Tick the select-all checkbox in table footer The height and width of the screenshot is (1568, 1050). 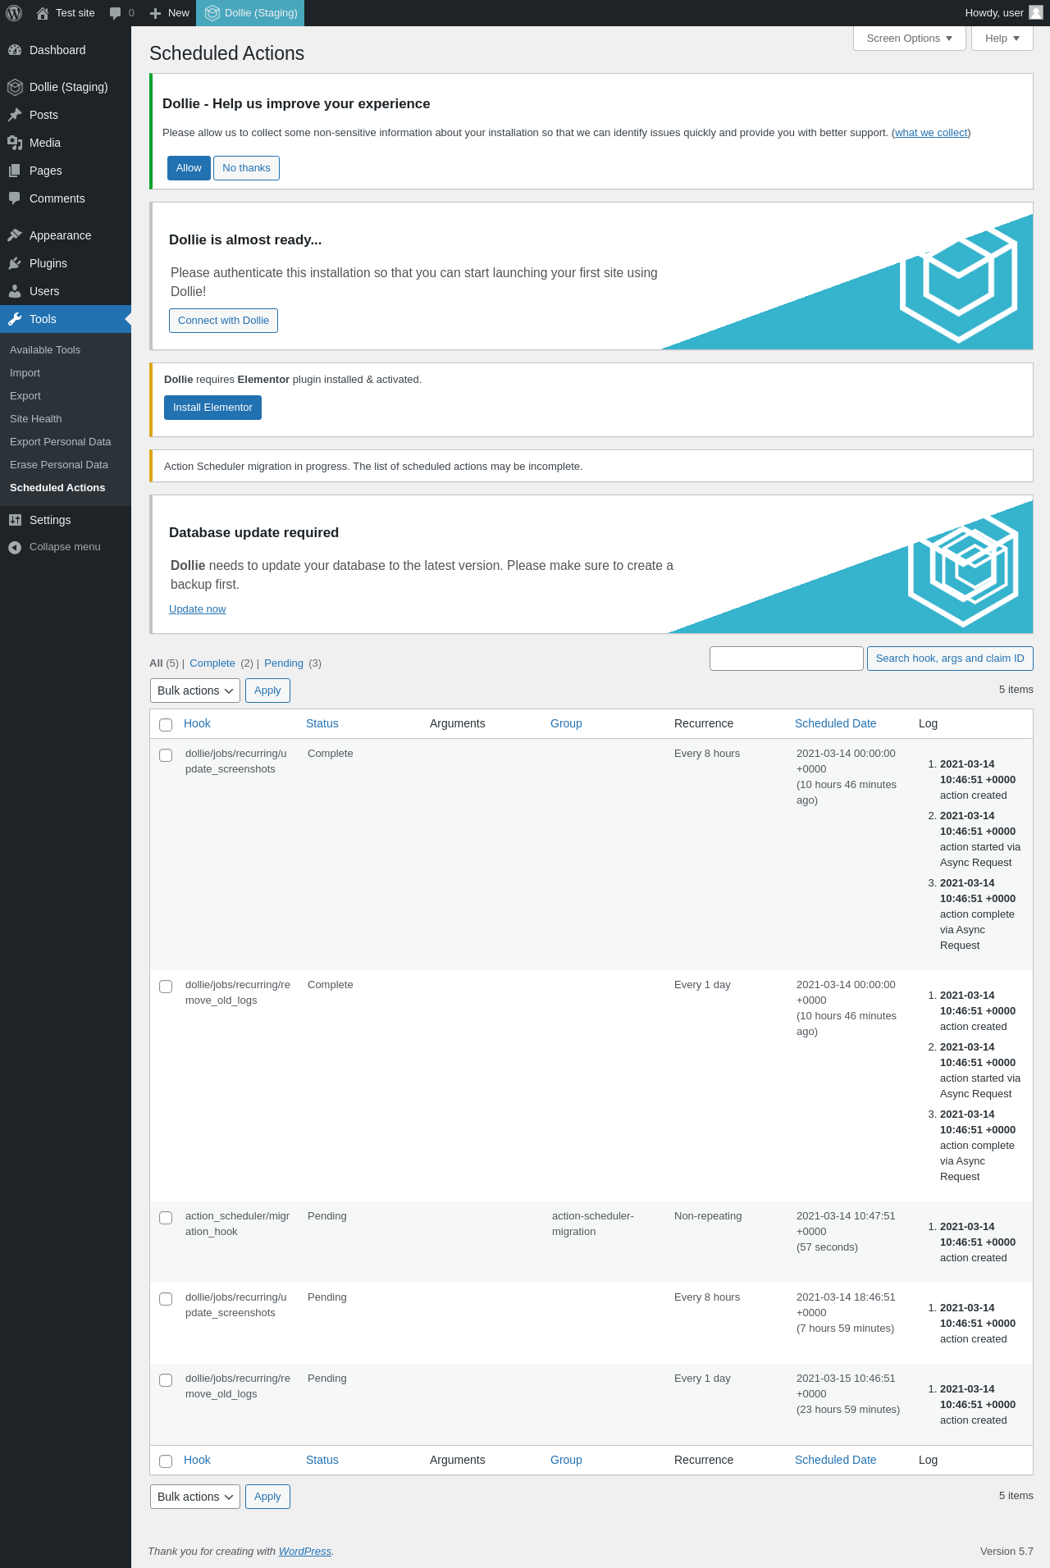(x=166, y=1461)
